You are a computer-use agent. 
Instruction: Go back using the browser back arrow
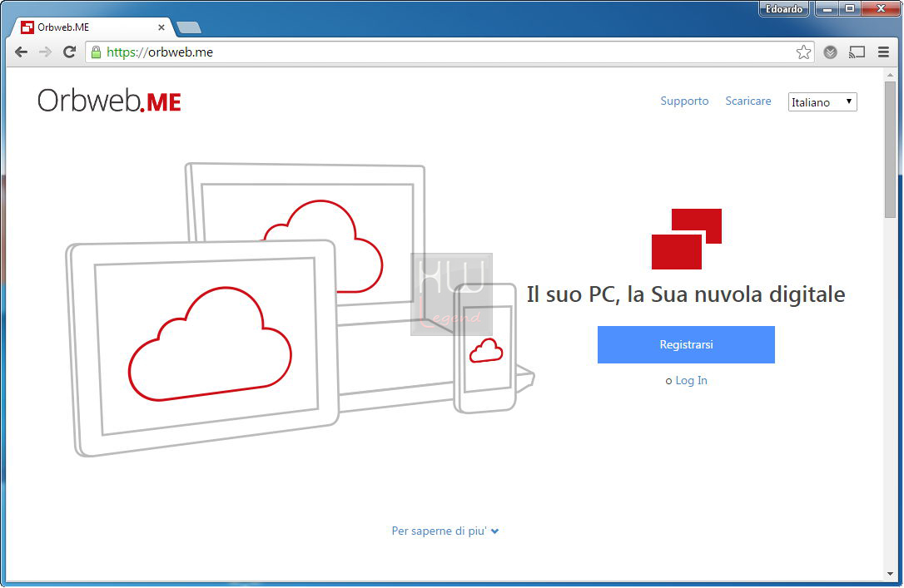tap(22, 52)
